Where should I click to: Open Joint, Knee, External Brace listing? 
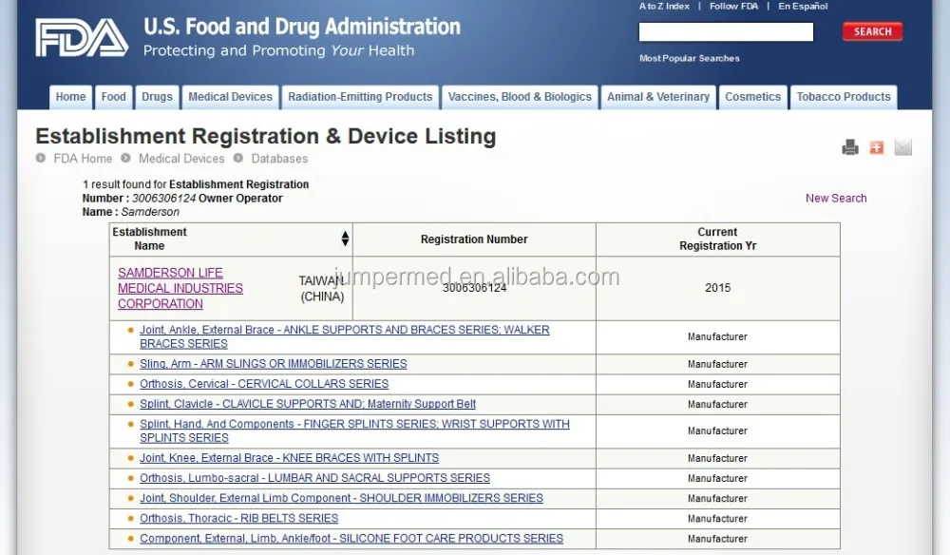point(289,458)
